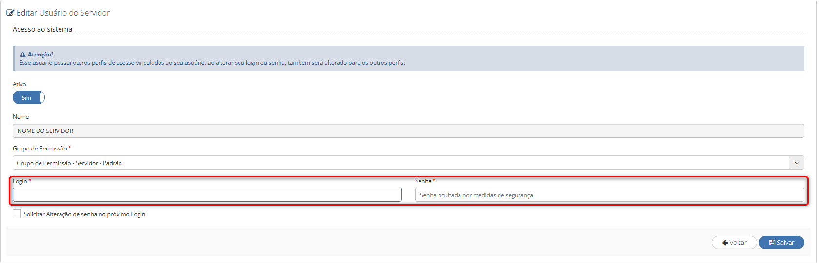The width and height of the screenshot is (819, 263).
Task: Click the Grupo de Permissão field label
Action: pyautogui.click(x=40, y=149)
